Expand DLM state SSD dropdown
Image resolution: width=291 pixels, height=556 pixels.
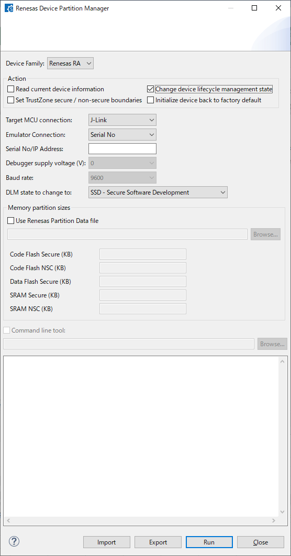pos(158,192)
